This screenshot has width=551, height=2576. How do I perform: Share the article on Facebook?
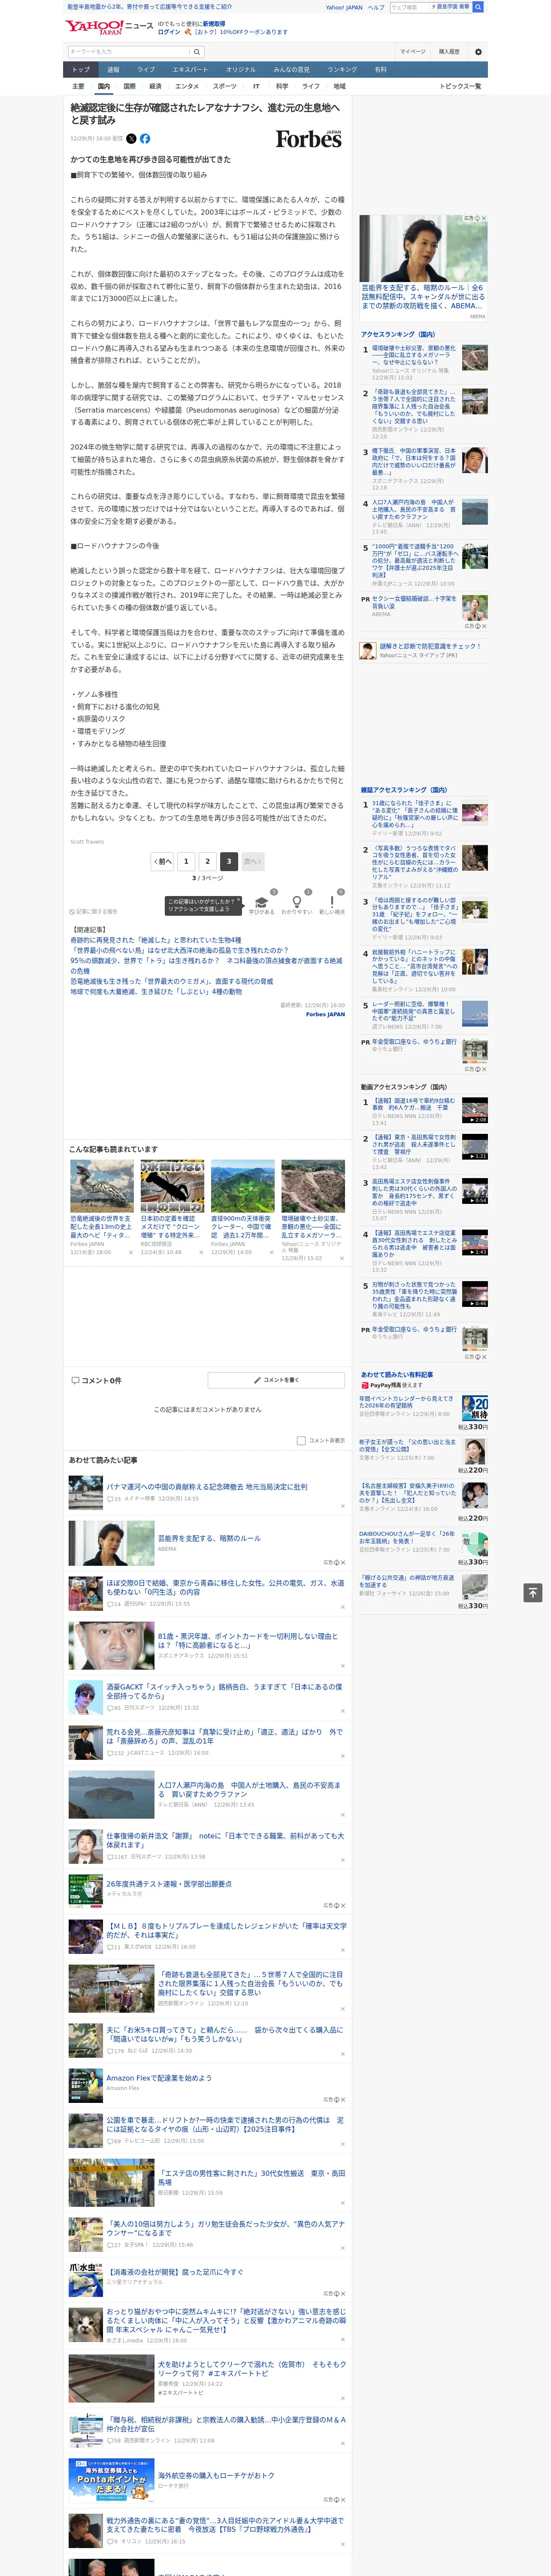click(x=145, y=139)
